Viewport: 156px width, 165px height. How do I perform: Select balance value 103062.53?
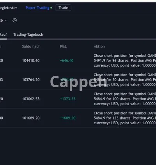click(x=31, y=99)
